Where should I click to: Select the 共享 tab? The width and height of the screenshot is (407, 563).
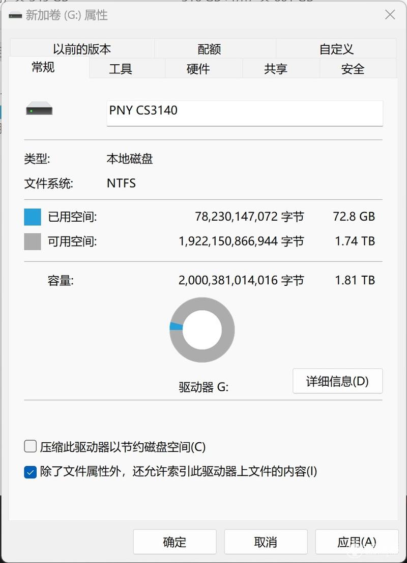coord(275,69)
